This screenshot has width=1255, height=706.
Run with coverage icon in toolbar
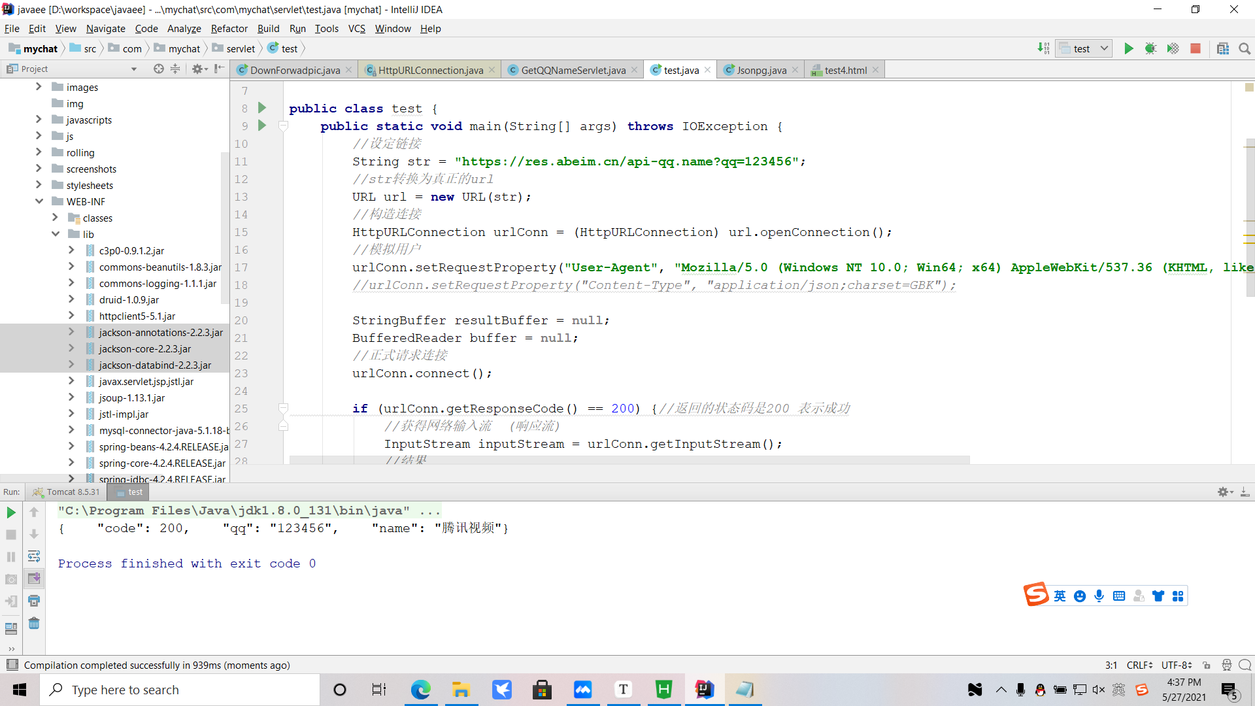(1173, 48)
